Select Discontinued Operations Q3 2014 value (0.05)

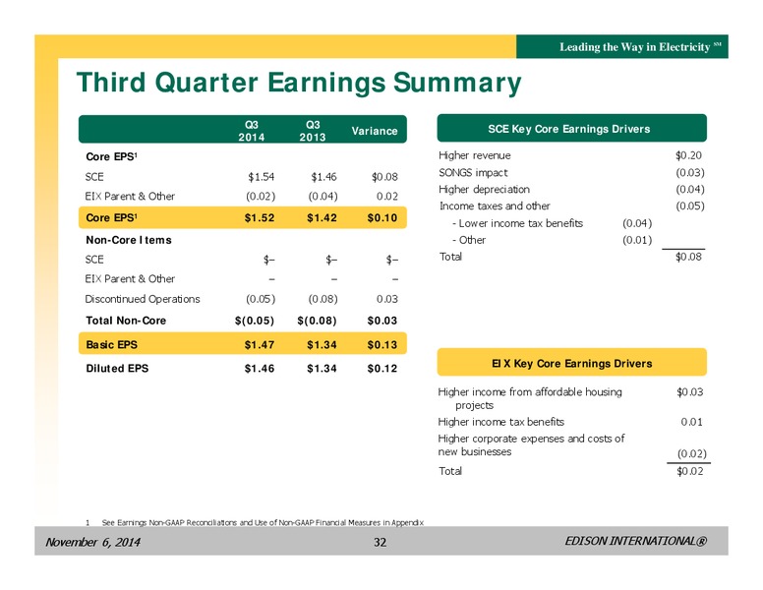pyautogui.click(x=261, y=299)
